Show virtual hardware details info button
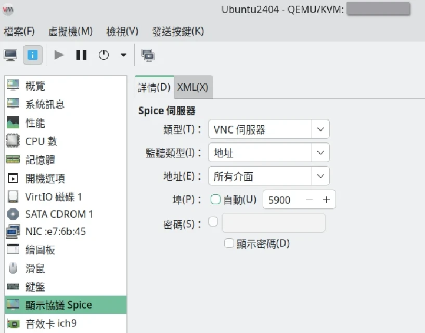Image resolution: width=425 pixels, height=333 pixels. point(33,55)
